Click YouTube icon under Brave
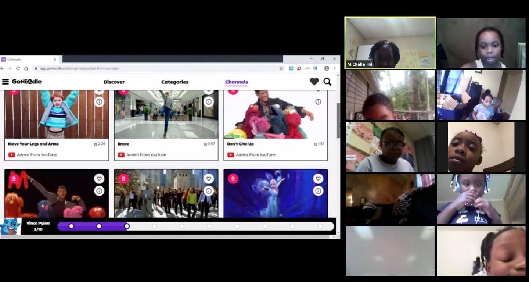This screenshot has width=529, height=282. (121, 155)
